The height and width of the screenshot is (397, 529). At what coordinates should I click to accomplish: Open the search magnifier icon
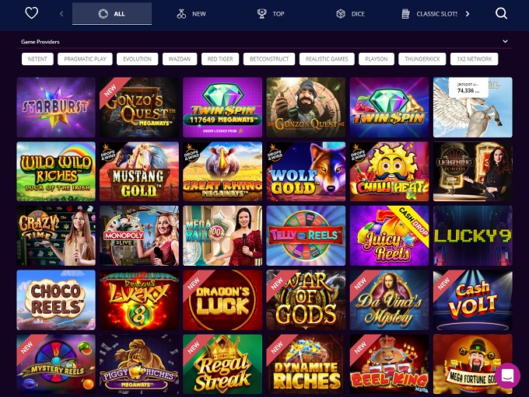click(501, 13)
